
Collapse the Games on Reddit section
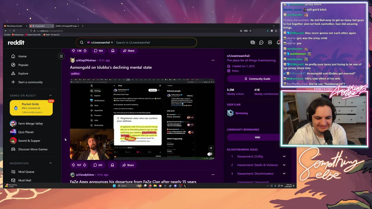click(51, 96)
